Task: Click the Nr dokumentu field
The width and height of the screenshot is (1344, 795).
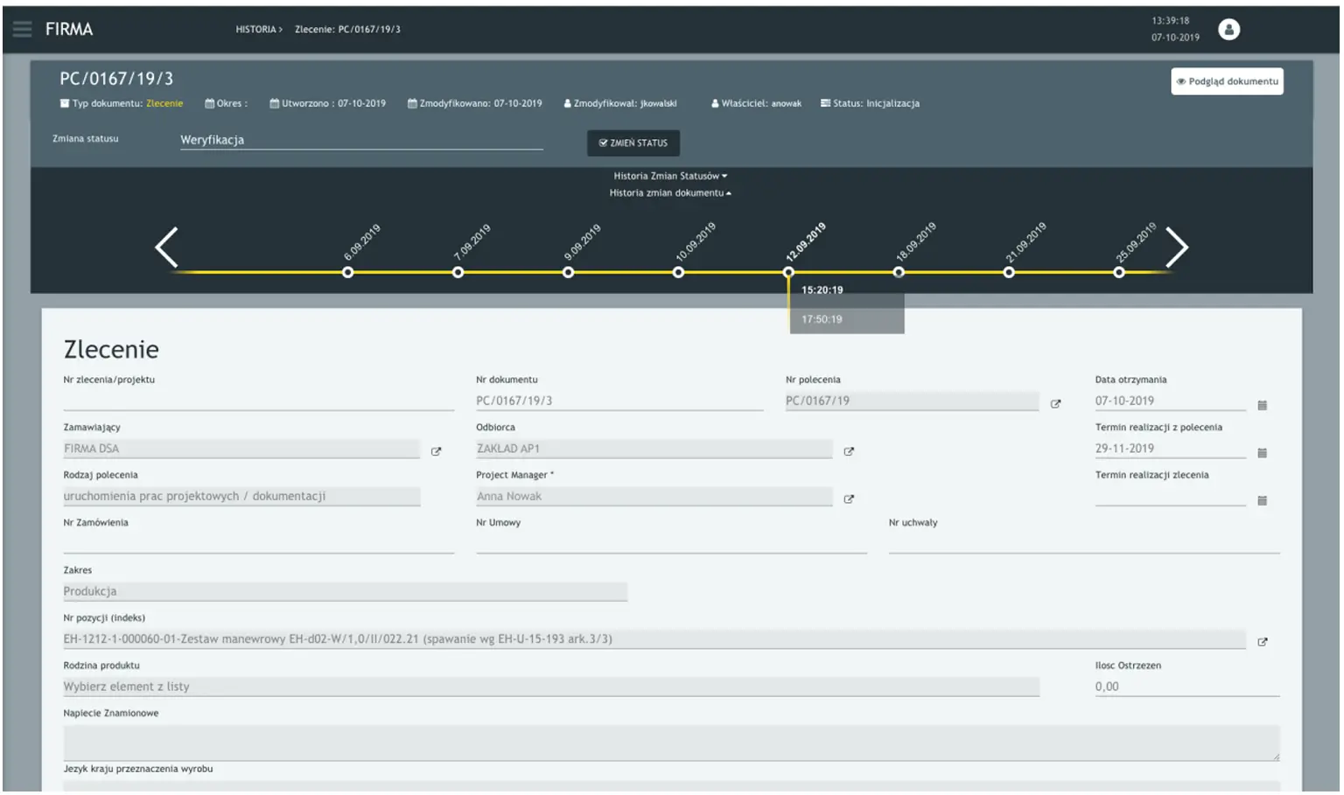Action: 619,401
